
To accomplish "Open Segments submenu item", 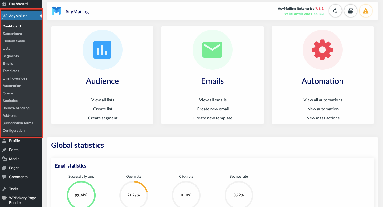I will (x=11, y=56).
